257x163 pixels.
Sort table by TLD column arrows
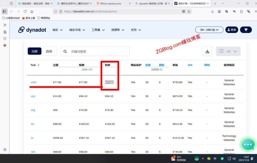[38, 65]
